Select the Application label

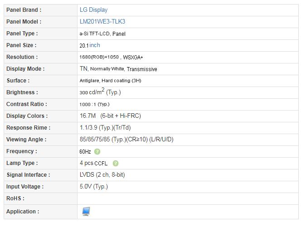[x=23, y=212]
